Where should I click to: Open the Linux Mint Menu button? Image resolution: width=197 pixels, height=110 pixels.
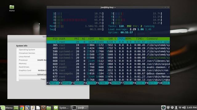coord(6,108)
